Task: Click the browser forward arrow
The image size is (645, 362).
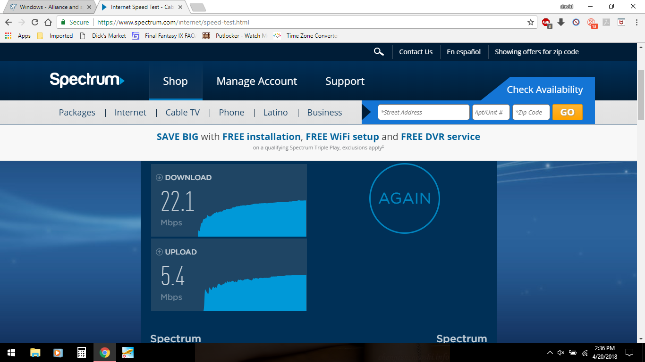Action: (22, 22)
